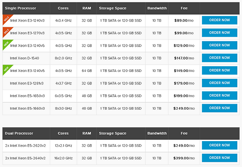Screen dimensions: 242x167
Task: Click the 48 GB RAM for E5-1650v3
Action: point(87,96)
